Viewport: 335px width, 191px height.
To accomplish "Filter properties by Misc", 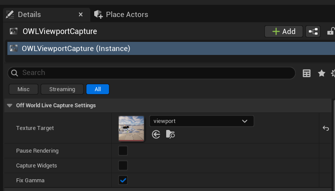I will point(24,89).
